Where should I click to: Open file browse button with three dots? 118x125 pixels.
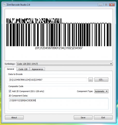(91, 80)
